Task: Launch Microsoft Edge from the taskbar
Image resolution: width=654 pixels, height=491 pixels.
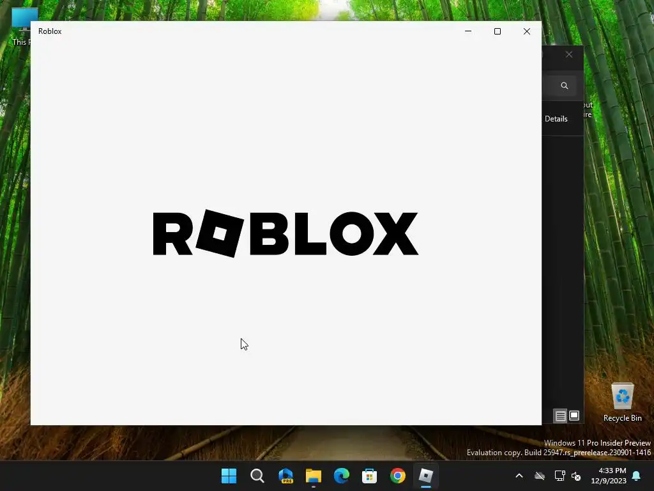Action: [x=342, y=476]
